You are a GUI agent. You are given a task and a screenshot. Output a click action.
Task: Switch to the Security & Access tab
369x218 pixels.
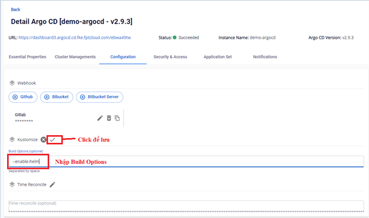[x=170, y=57]
